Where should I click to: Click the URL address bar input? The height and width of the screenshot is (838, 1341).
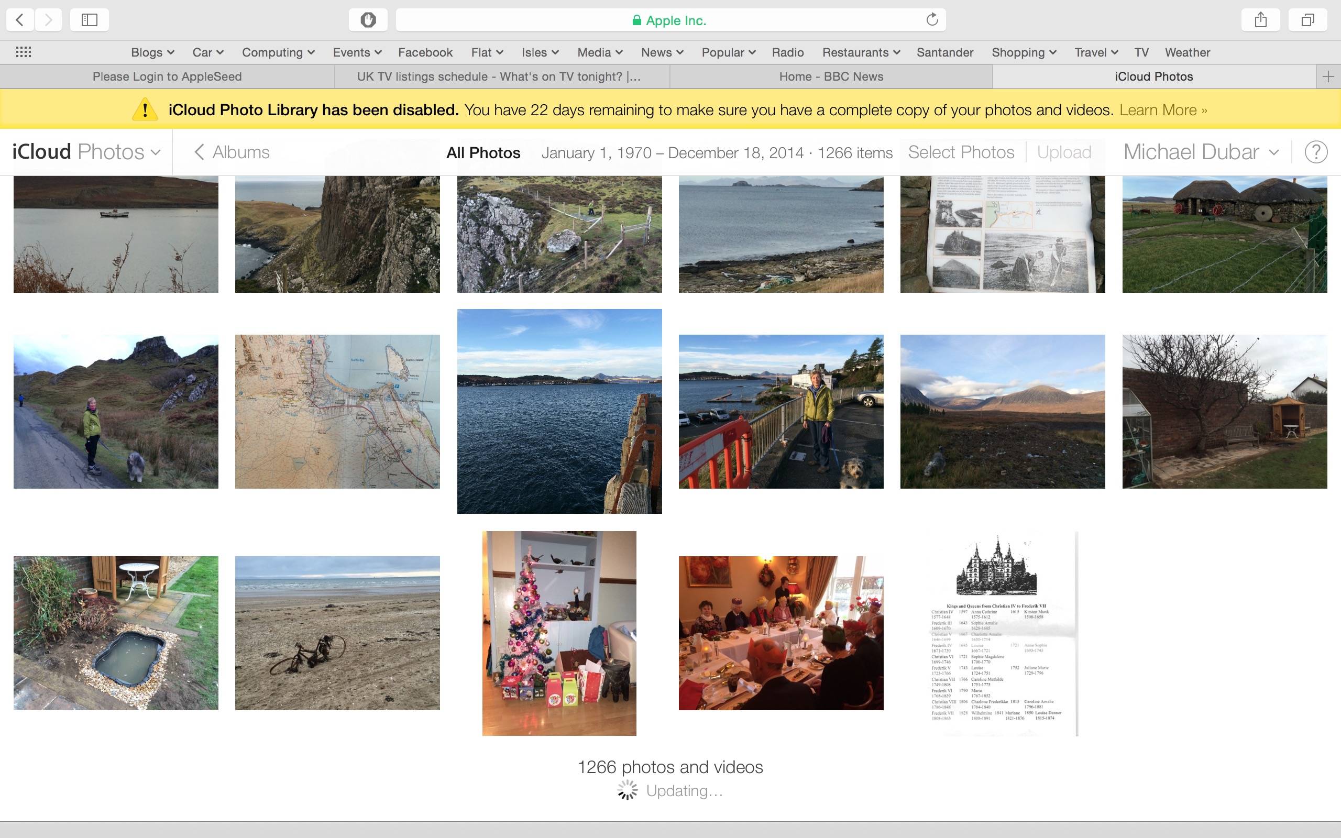tap(670, 19)
